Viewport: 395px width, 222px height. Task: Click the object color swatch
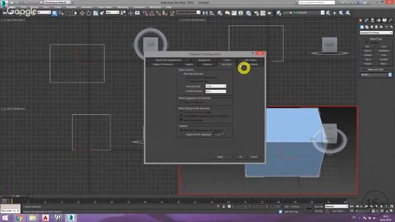[390, 75]
